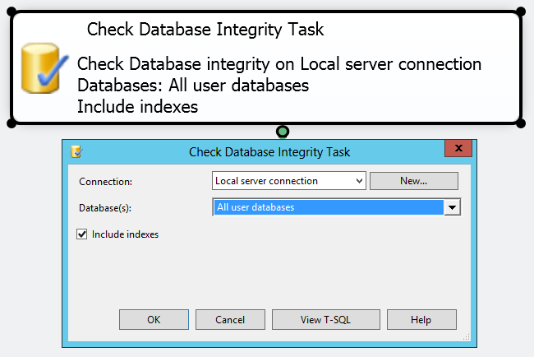Click the dialog title bar text
Screen dimensions: 534x357
[269, 152]
